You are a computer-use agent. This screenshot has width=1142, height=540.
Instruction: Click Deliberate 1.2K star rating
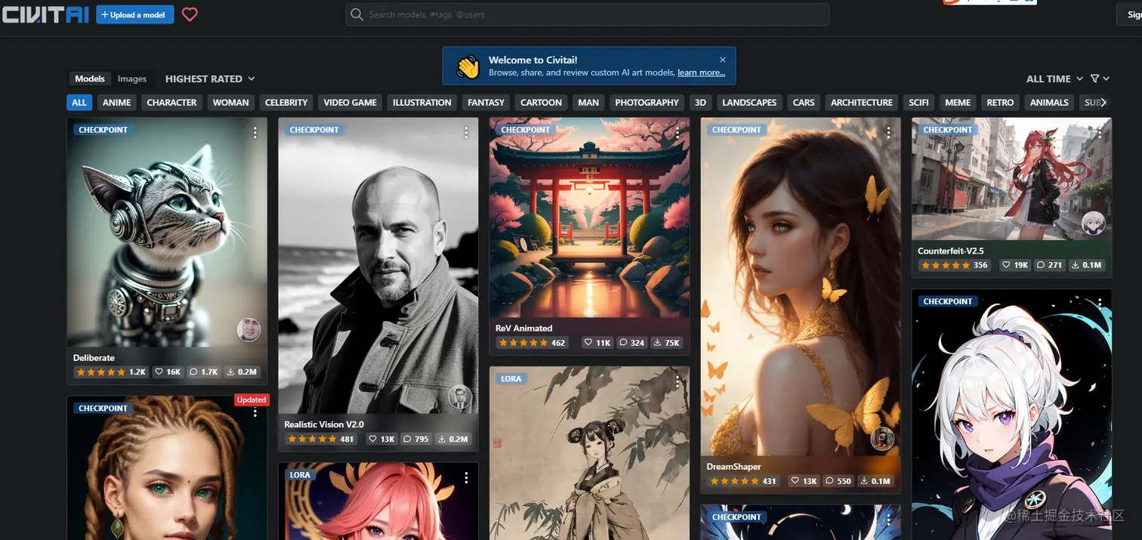pyautogui.click(x=111, y=372)
